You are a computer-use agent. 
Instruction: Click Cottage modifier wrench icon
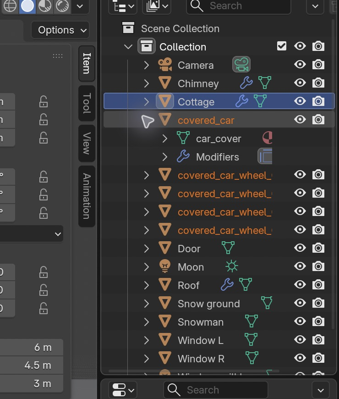click(x=242, y=101)
